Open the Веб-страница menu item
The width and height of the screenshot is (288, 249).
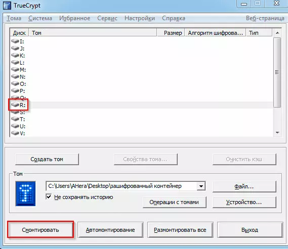coord(265,18)
